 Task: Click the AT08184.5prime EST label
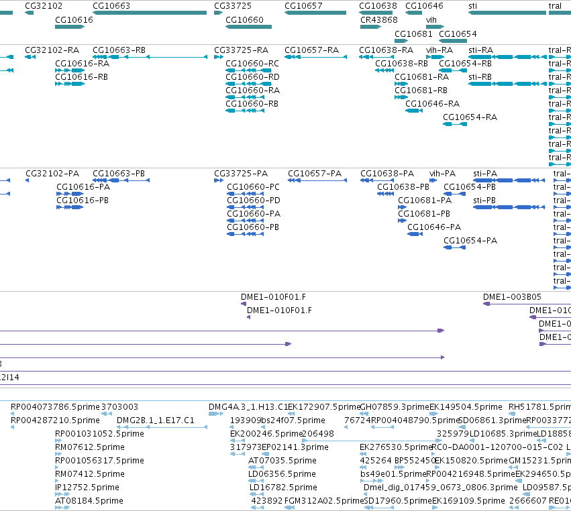click(89, 501)
